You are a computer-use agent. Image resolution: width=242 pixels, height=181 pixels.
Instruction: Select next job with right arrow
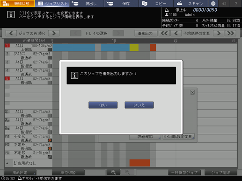[54, 33]
